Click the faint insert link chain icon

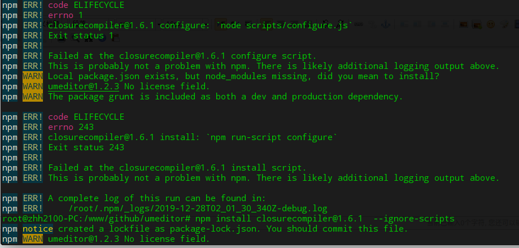tap(358, 25)
